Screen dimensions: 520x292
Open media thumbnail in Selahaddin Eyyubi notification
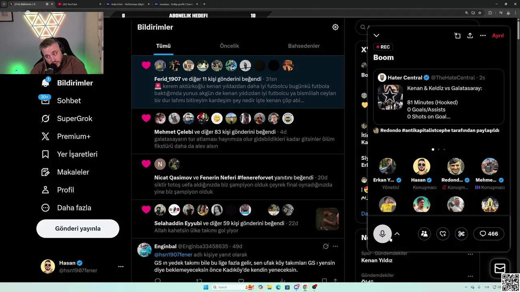327,219
